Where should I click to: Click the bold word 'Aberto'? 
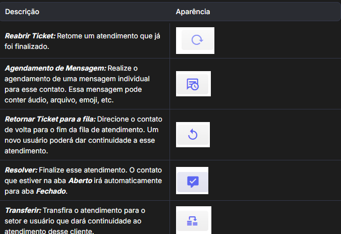point(81,181)
